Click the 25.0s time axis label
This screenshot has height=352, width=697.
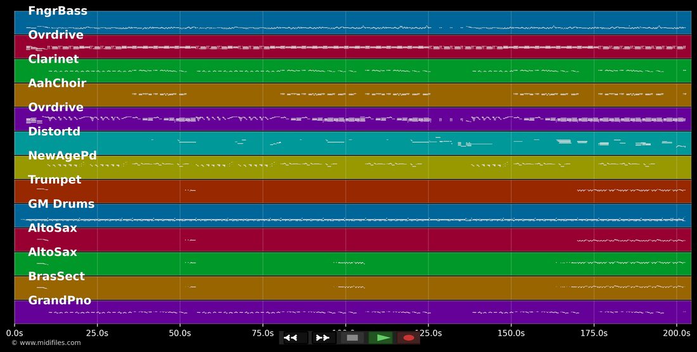(x=98, y=332)
